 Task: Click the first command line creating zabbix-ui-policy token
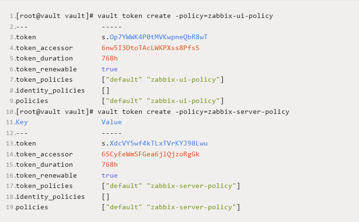[x=145, y=16]
